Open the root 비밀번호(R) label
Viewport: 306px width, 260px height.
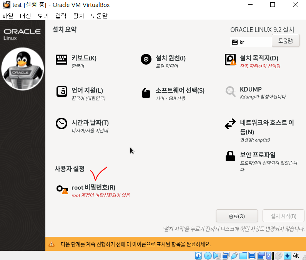93,187
